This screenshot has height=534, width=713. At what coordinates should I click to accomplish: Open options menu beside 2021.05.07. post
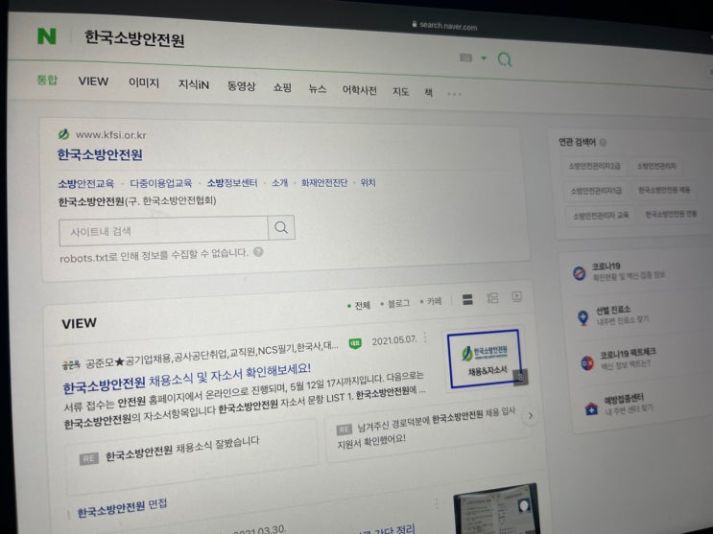426,337
